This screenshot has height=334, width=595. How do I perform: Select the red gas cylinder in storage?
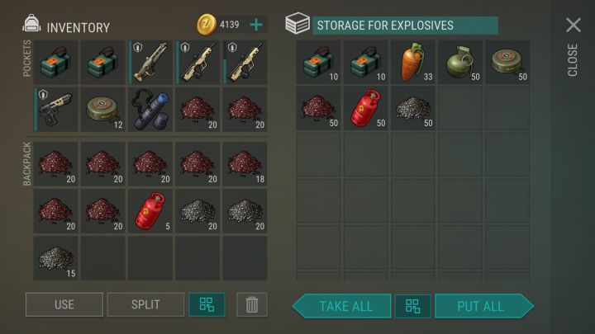[x=365, y=109]
